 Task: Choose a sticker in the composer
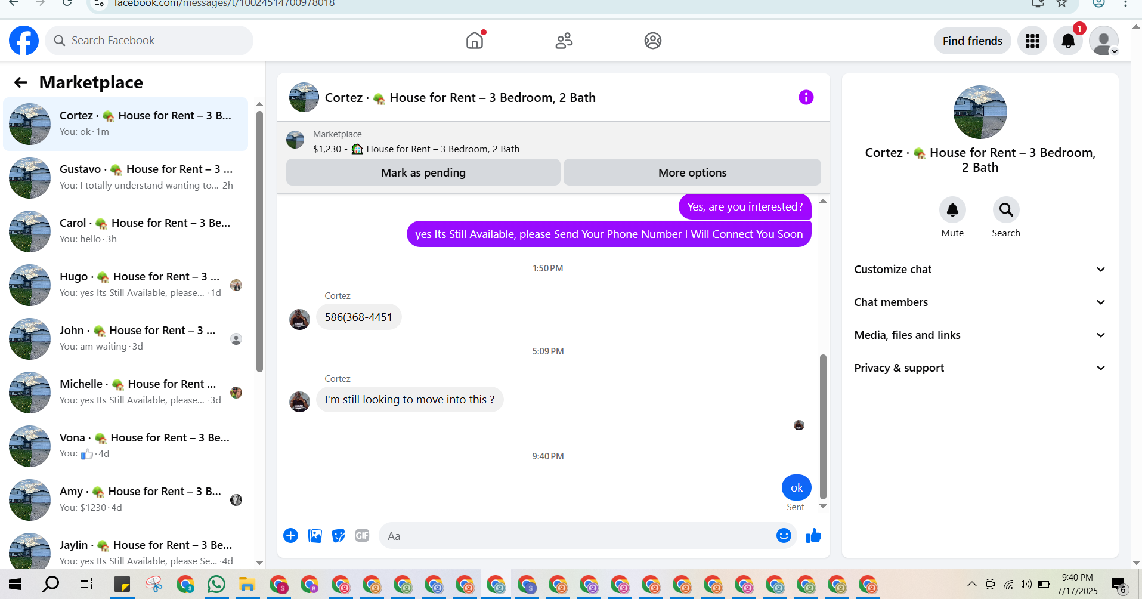pyautogui.click(x=339, y=536)
